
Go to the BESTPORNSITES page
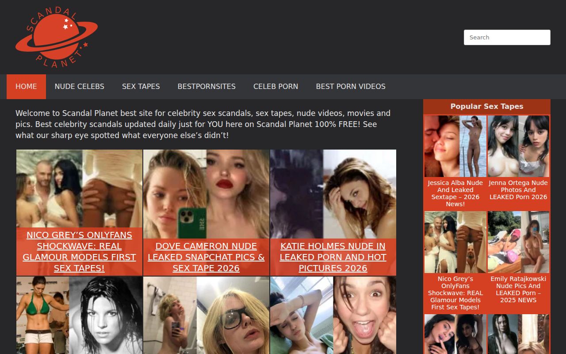[206, 86]
